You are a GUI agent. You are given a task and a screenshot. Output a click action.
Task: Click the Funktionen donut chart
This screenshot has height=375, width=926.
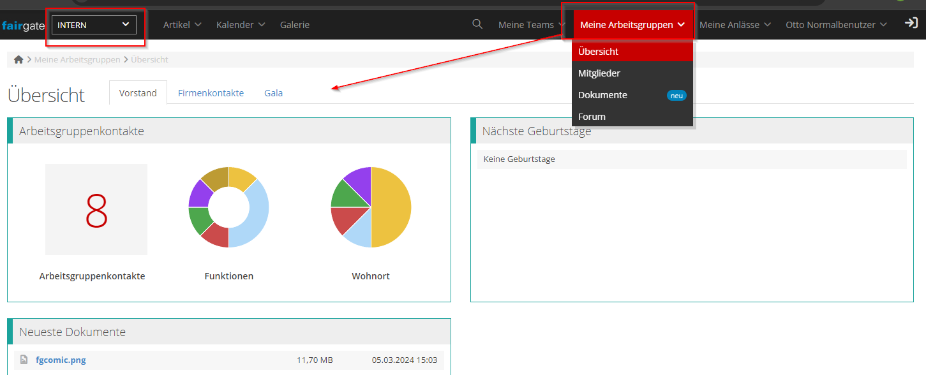pos(228,207)
